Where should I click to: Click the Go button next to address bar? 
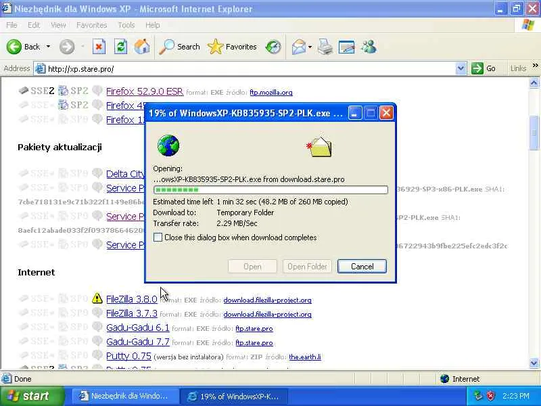pos(484,68)
